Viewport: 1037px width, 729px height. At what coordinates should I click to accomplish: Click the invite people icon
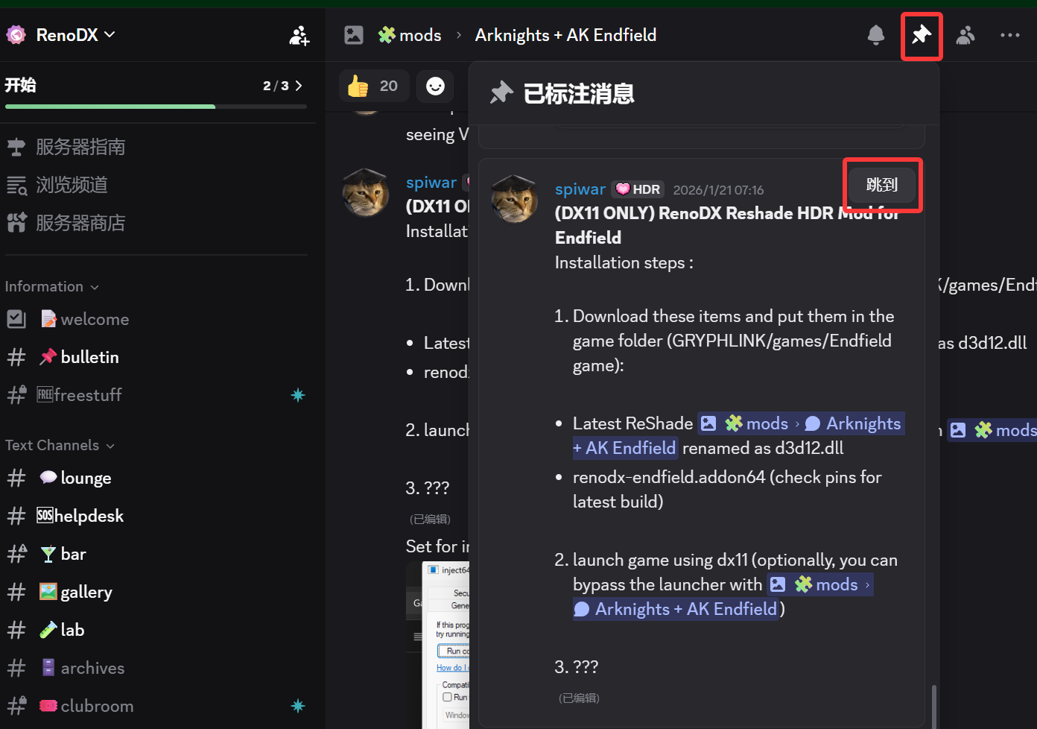(x=299, y=35)
